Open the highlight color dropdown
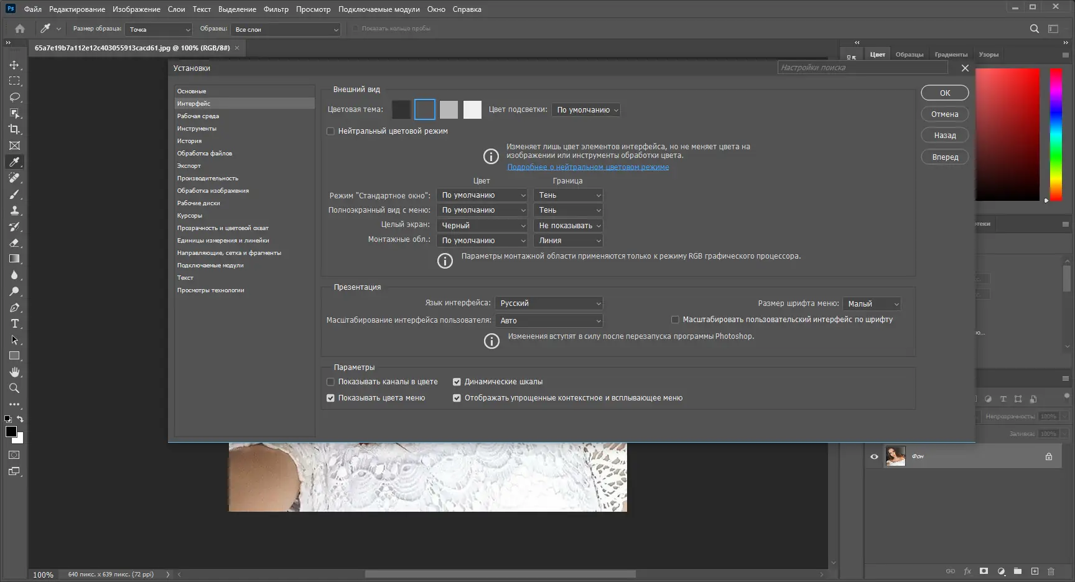The height and width of the screenshot is (582, 1075). [586, 110]
